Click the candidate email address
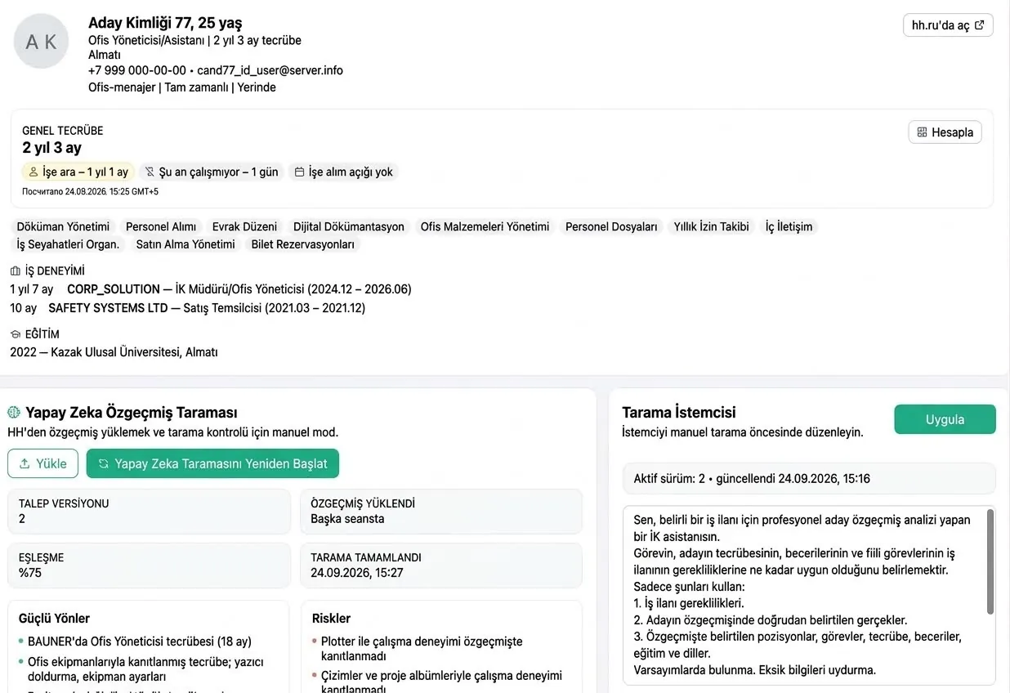Viewport: 1010px width, 693px height. point(270,70)
